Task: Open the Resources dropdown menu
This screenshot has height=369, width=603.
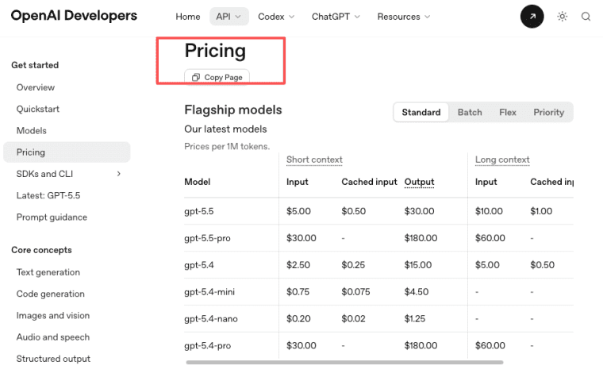Action: tap(403, 17)
